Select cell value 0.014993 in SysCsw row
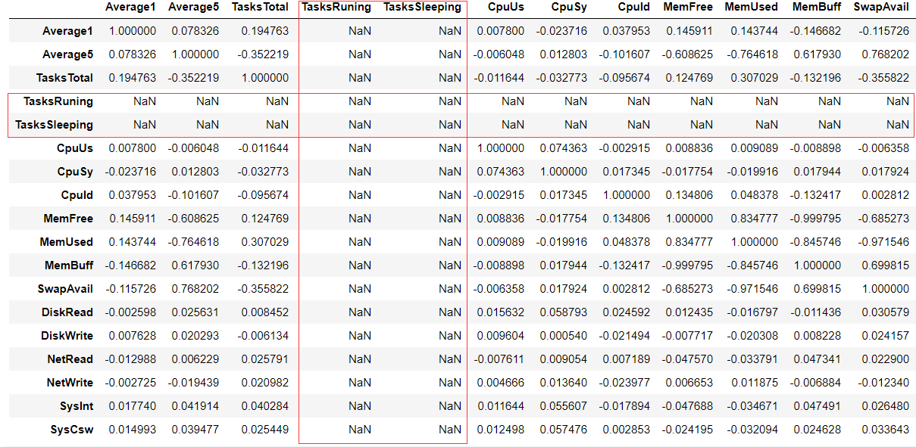The image size is (916, 447). pos(133,430)
